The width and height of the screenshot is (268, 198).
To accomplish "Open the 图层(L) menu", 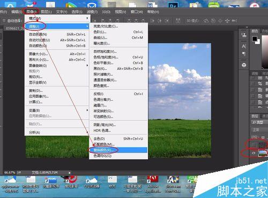I will [x=46, y=12].
